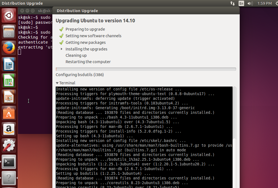This screenshot has height=188, width=278.
Task: Click checkmark beside Getting new packages
Action: click(x=61, y=42)
